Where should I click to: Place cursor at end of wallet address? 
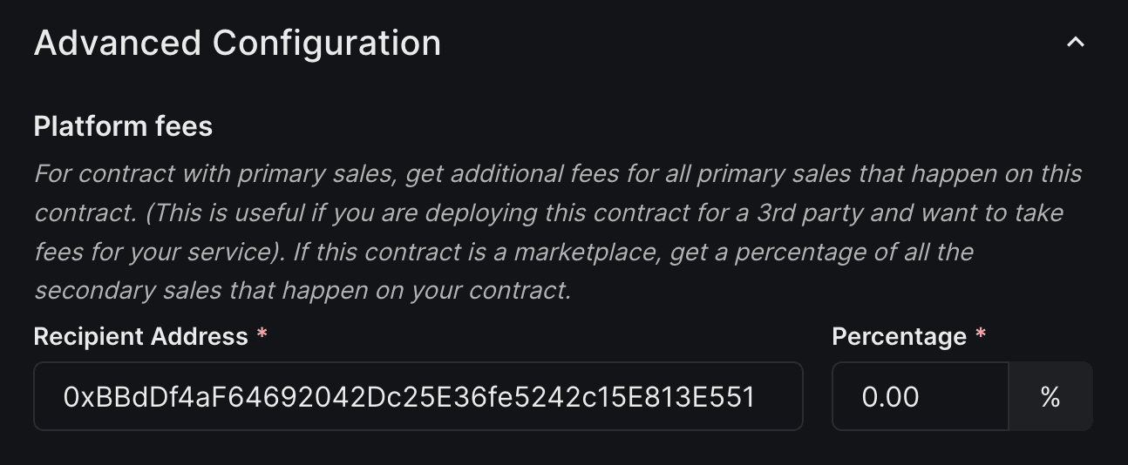755,397
